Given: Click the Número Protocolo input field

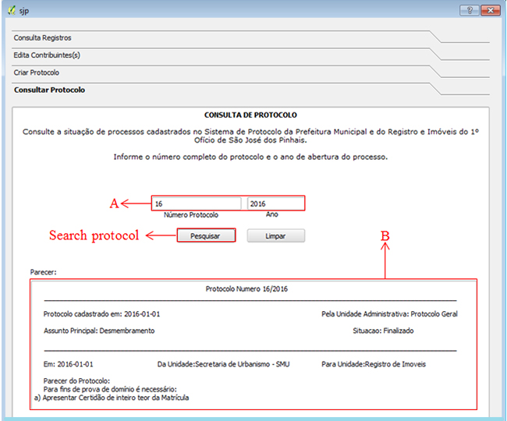Looking at the screenshot, I should coord(196,203).
